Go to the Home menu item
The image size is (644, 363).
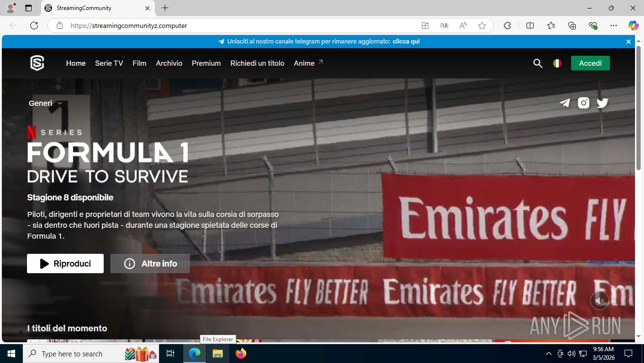point(76,63)
